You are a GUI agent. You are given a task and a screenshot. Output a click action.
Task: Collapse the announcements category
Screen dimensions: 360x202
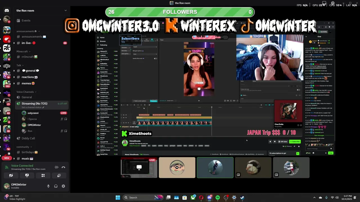coord(28,31)
